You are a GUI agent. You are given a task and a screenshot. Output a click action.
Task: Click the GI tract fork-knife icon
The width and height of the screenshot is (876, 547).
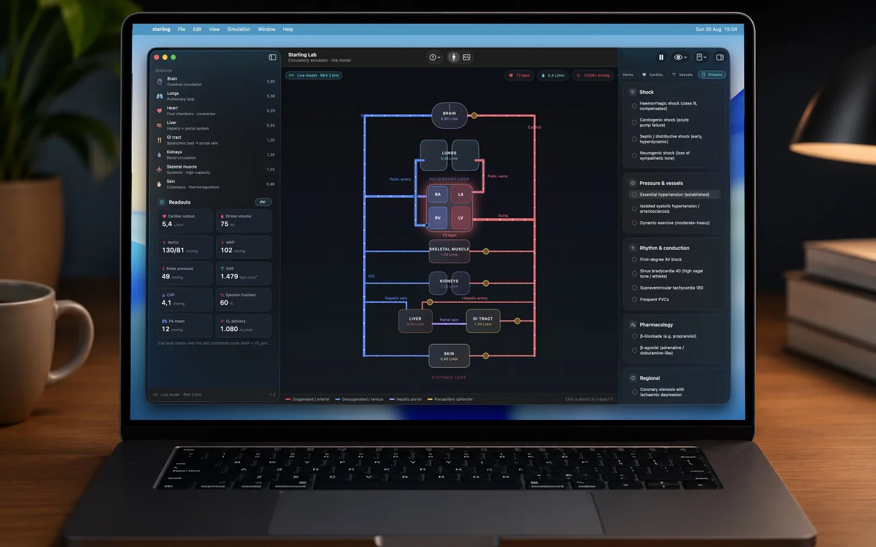pyautogui.click(x=159, y=140)
